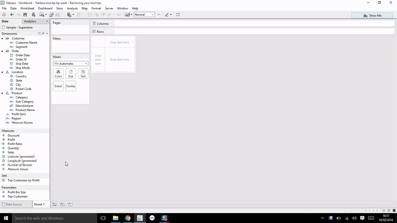
Task: Select the Customer Name dimension
Action: (26, 43)
